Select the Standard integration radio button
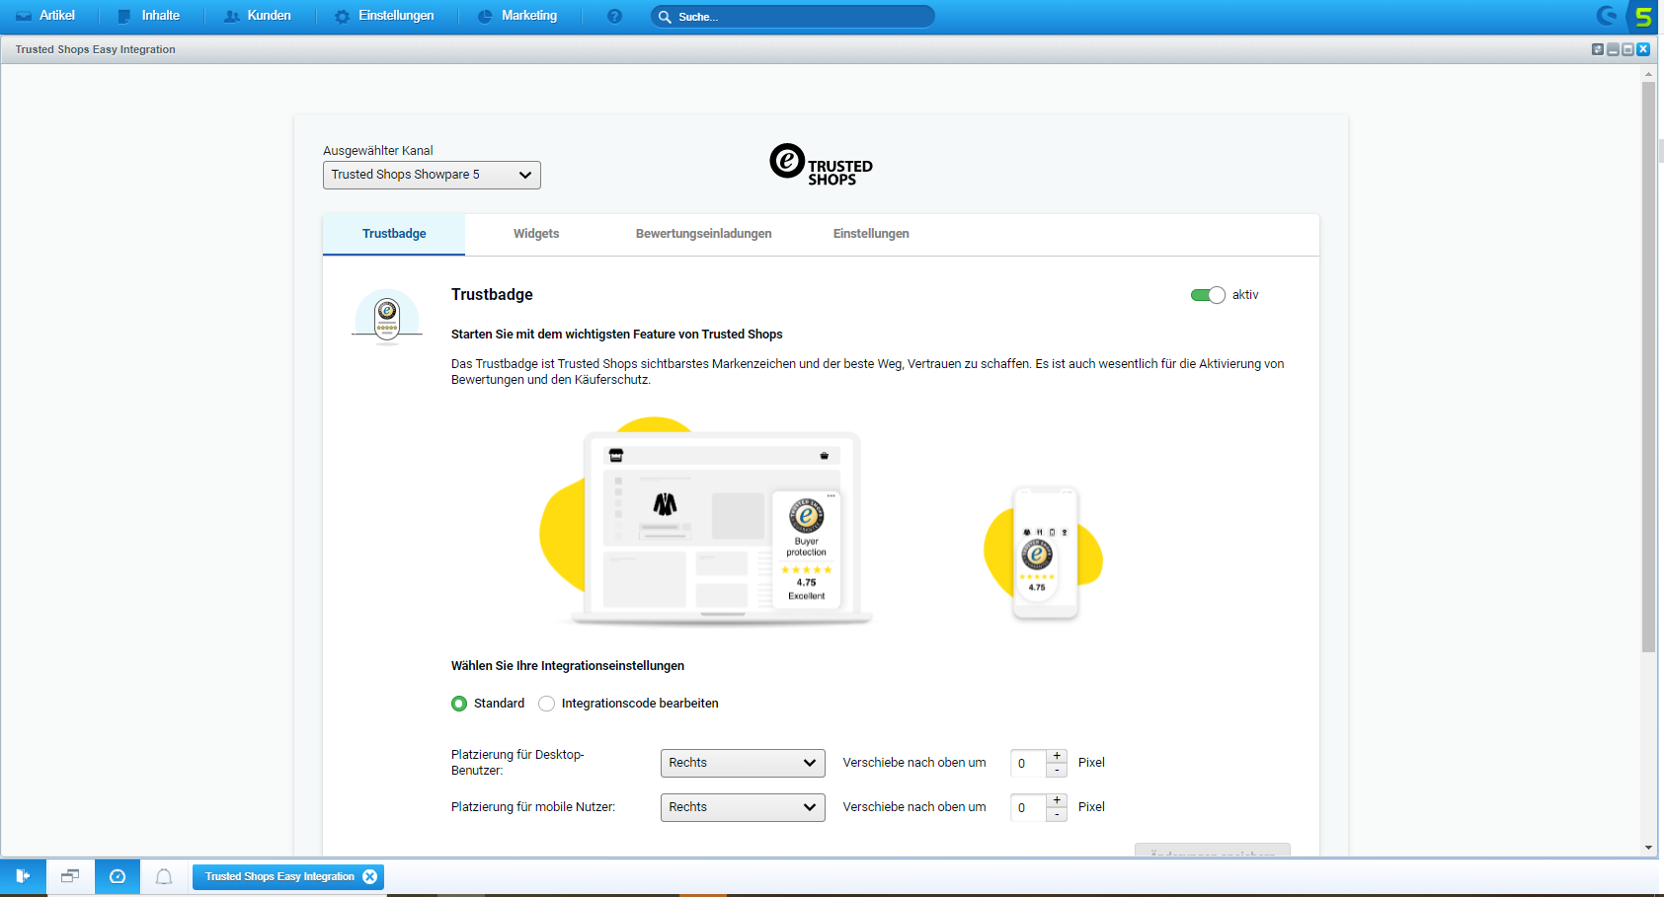The image size is (1664, 897). (459, 704)
